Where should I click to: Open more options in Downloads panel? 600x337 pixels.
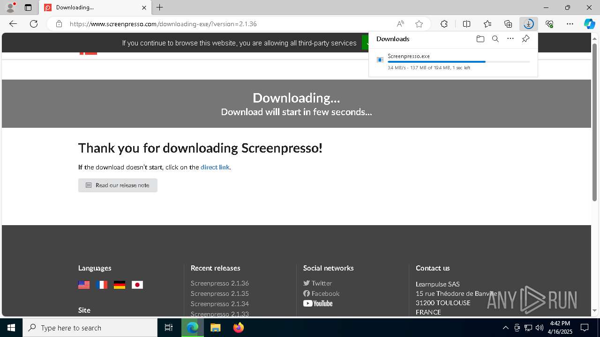pyautogui.click(x=510, y=39)
